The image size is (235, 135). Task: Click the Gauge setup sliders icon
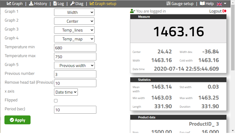pyautogui.click(x=168, y=4)
